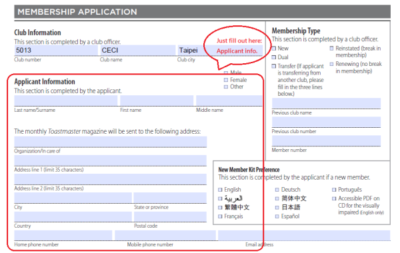Click the Middle name input field
The width and height of the screenshot is (400, 253).
click(x=229, y=101)
